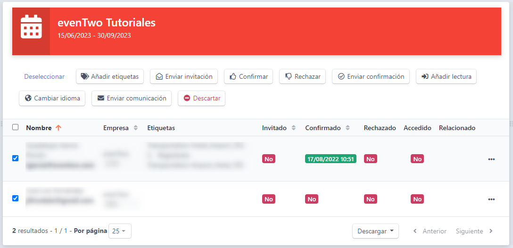Click the sort arrows next to Invitado

tap(293, 128)
